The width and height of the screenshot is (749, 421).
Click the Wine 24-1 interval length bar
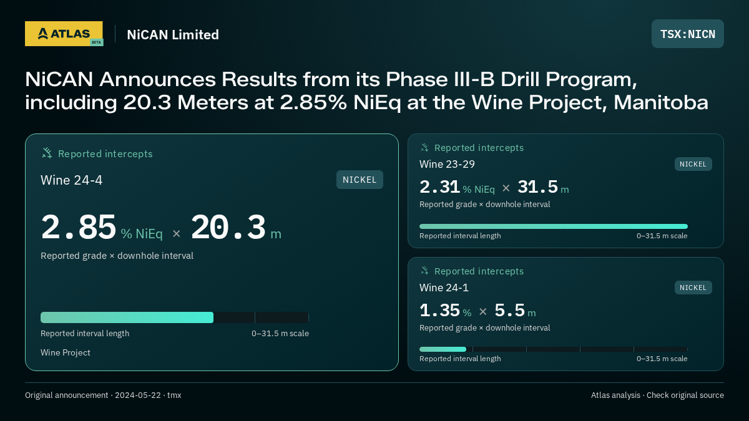point(554,349)
